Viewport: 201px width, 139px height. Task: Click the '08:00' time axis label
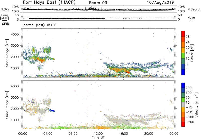[73, 134]
